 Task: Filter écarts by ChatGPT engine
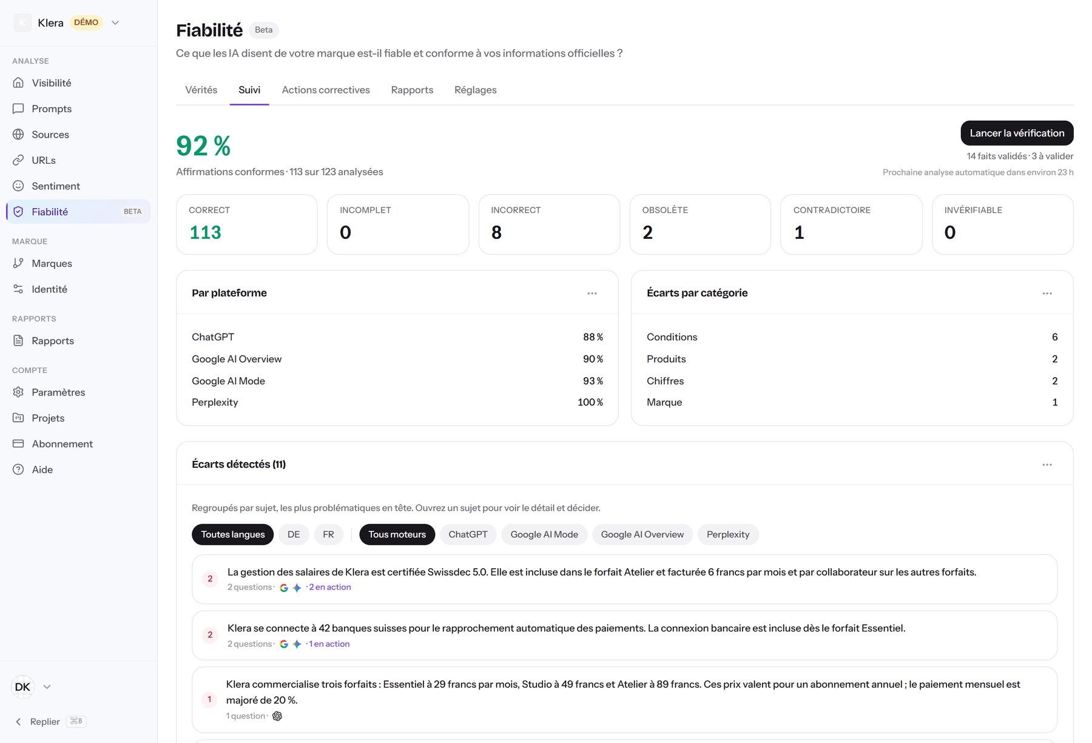click(x=468, y=534)
